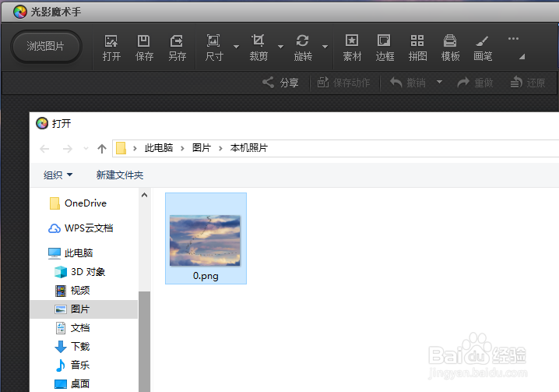The image size is (559, 392).
Task: Expand the 尺寸 size dropdown arrow
Action: pyautogui.click(x=237, y=47)
